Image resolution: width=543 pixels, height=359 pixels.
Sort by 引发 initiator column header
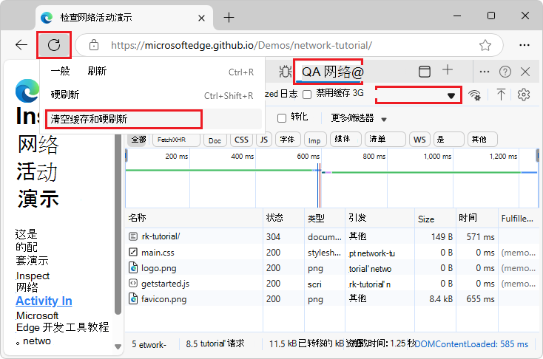(380, 218)
